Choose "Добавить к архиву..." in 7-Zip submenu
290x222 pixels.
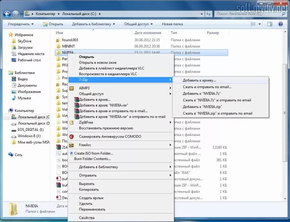tap(221, 80)
